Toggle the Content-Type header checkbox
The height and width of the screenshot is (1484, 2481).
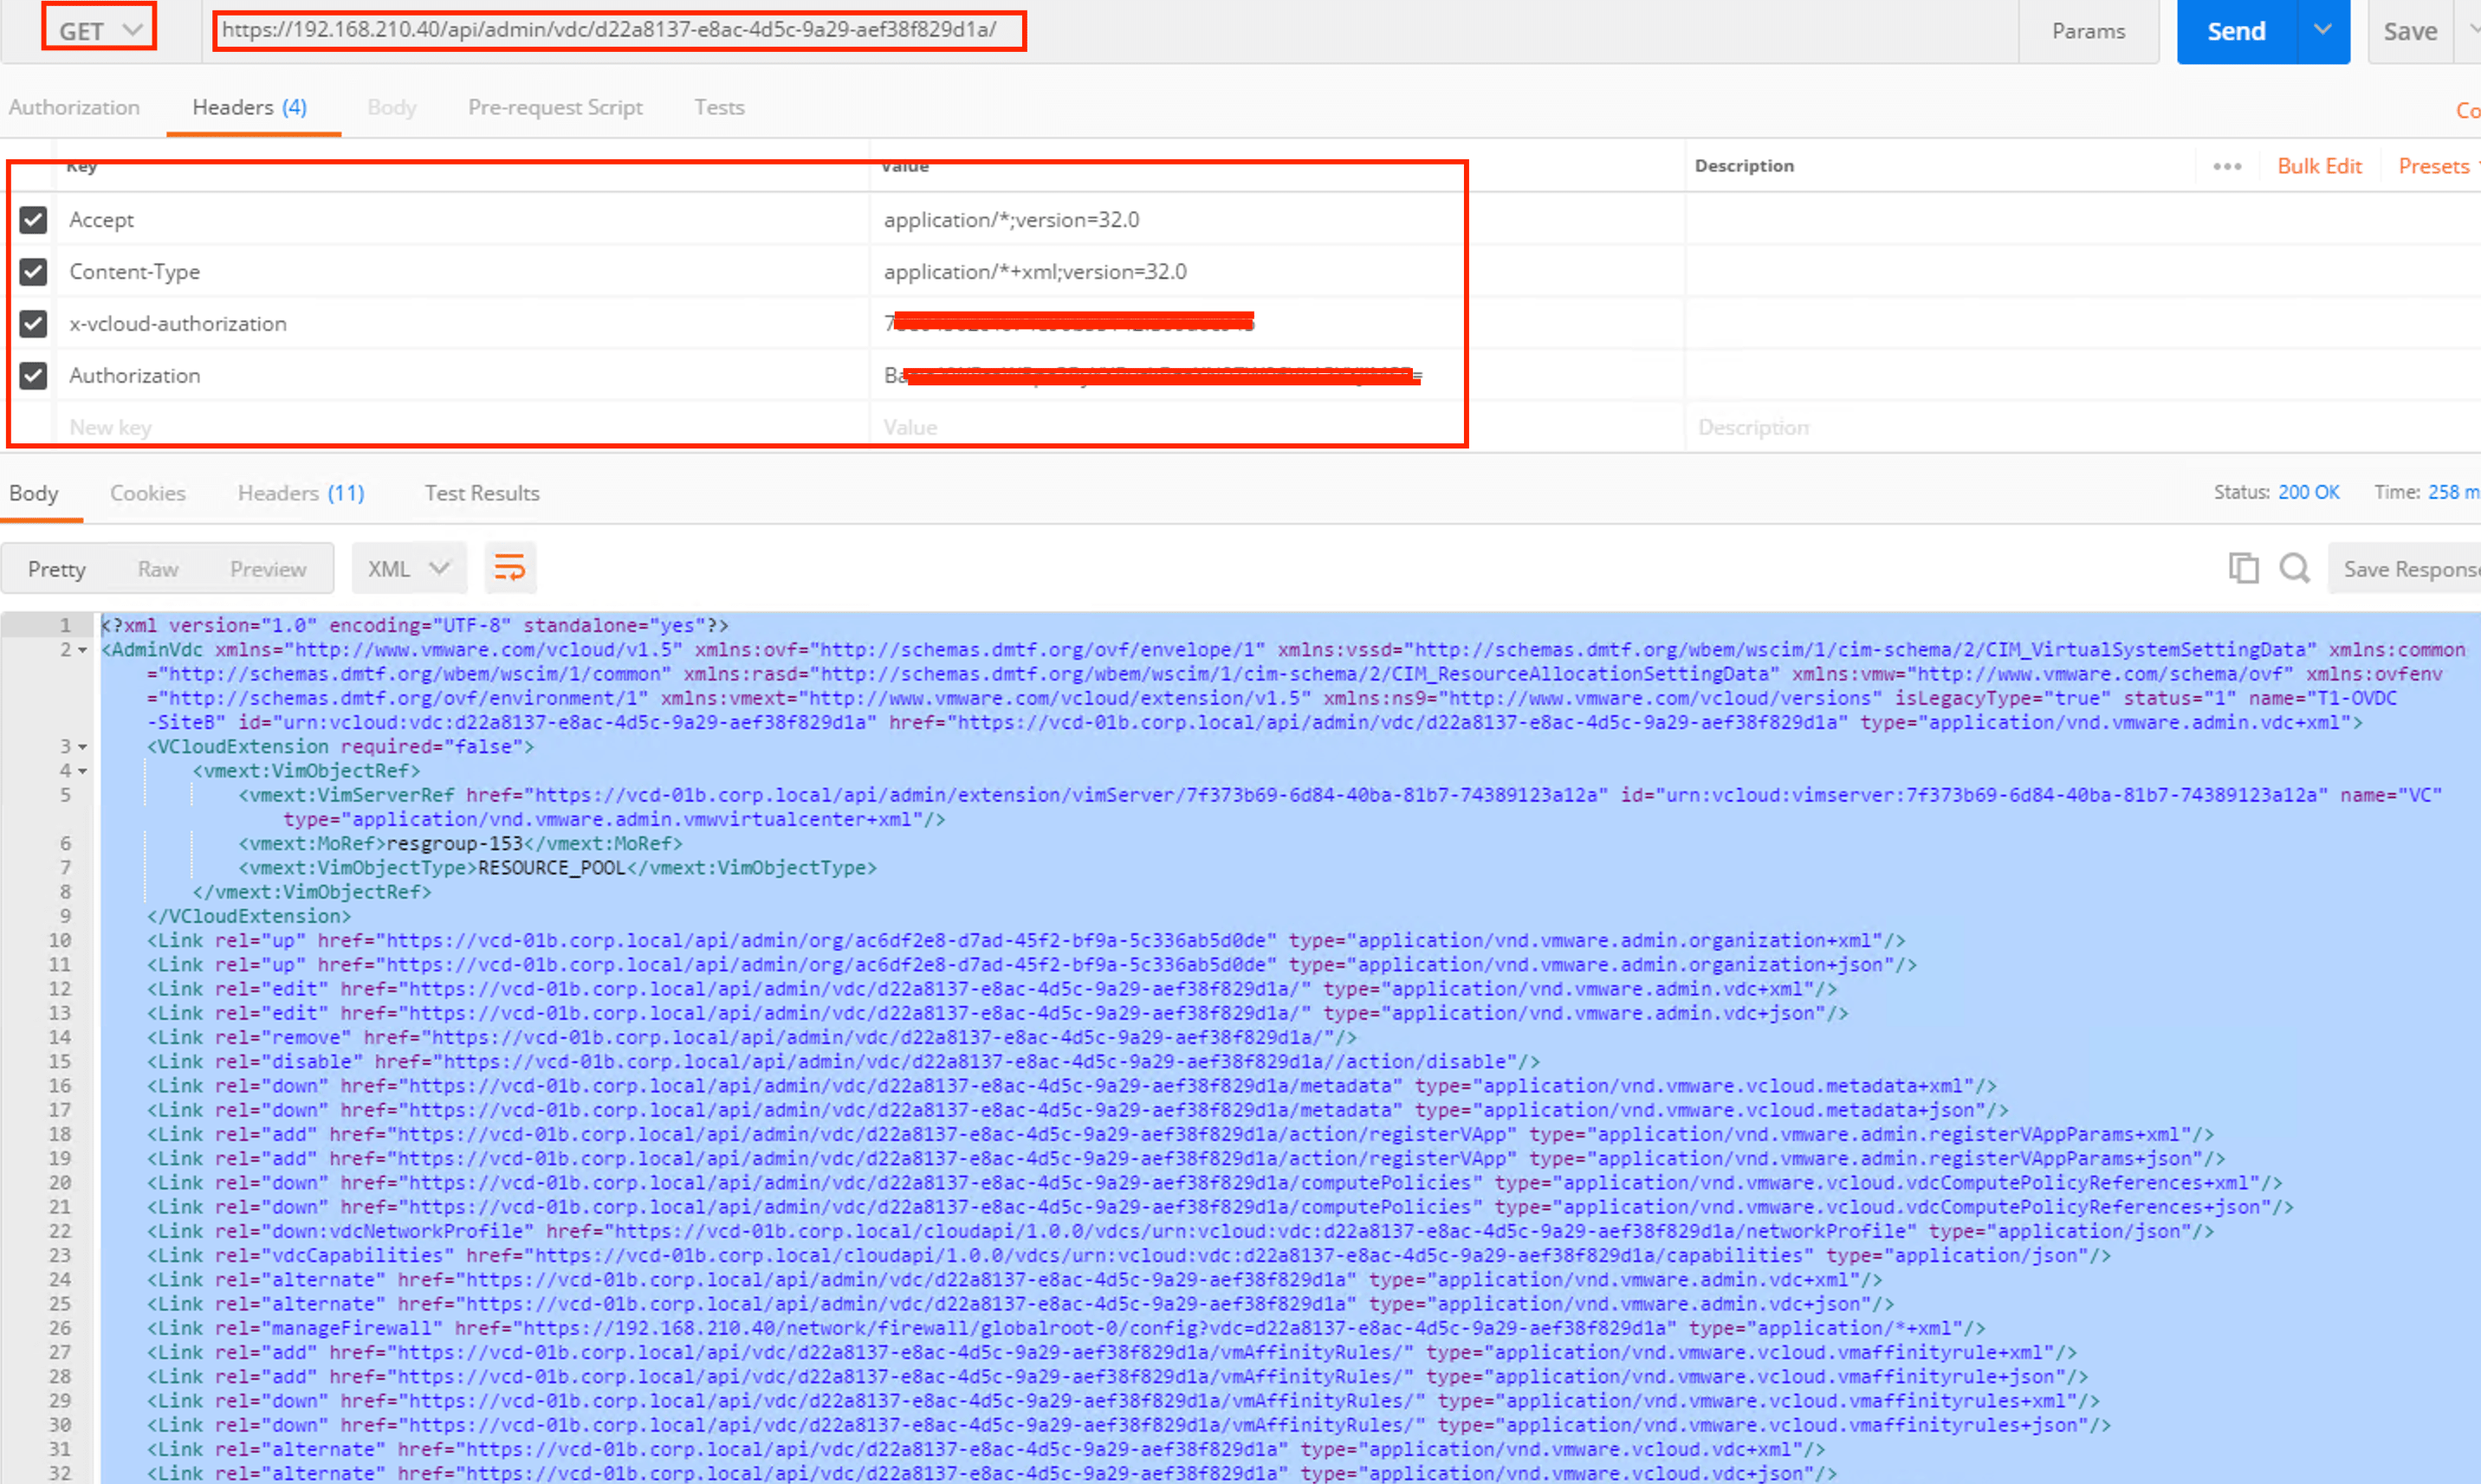[x=33, y=272]
